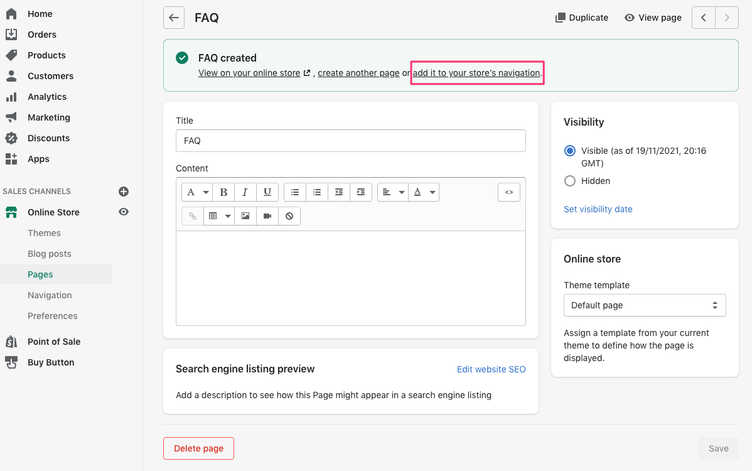Viewport: 752px width, 471px height.
Task: Click the clear formatting icon
Action: [288, 215]
